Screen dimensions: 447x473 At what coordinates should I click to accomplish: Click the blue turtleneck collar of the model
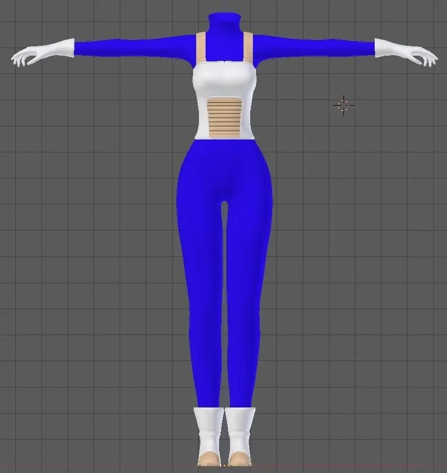click(224, 21)
